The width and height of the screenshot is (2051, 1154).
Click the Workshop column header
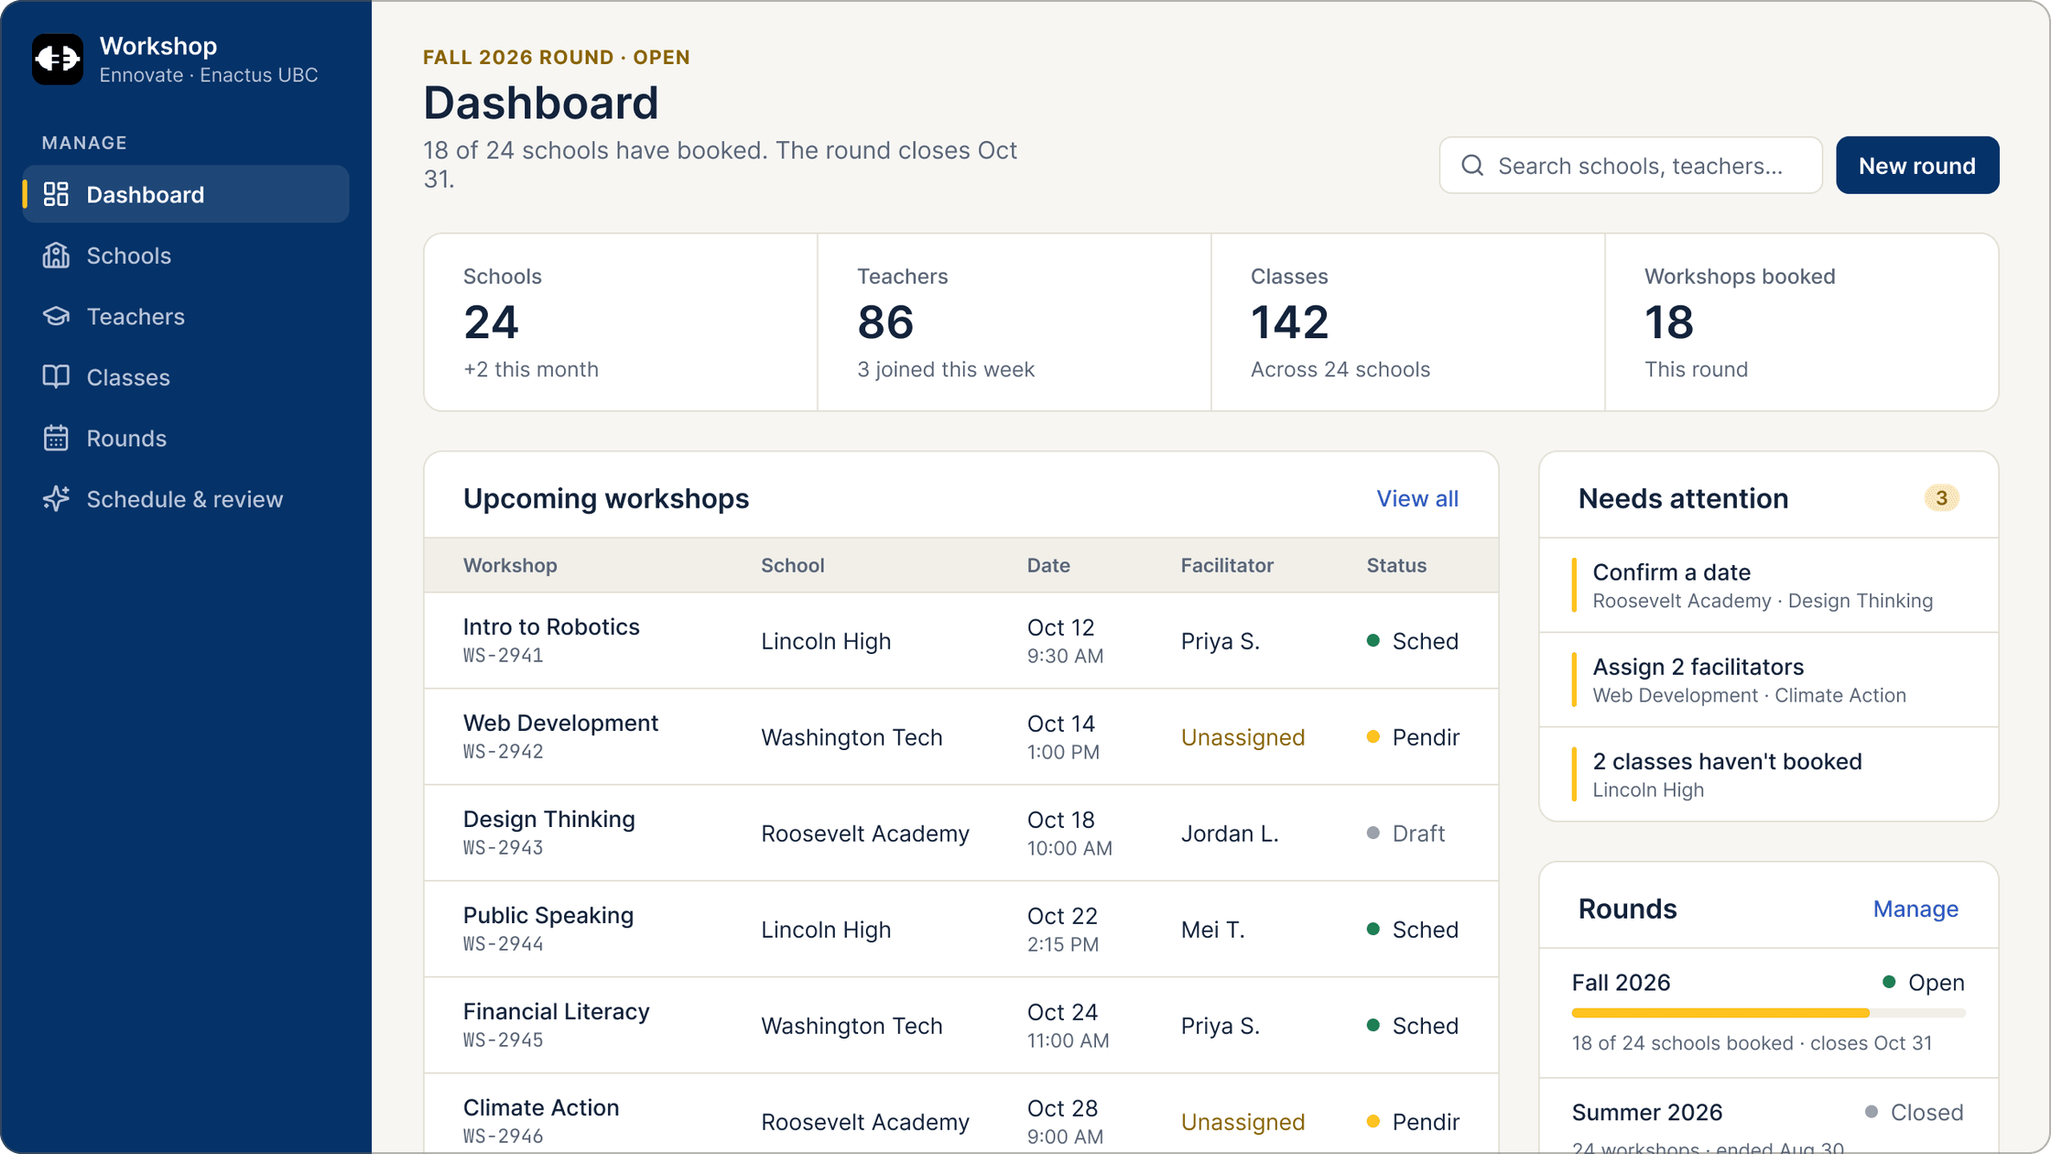pyautogui.click(x=510, y=565)
